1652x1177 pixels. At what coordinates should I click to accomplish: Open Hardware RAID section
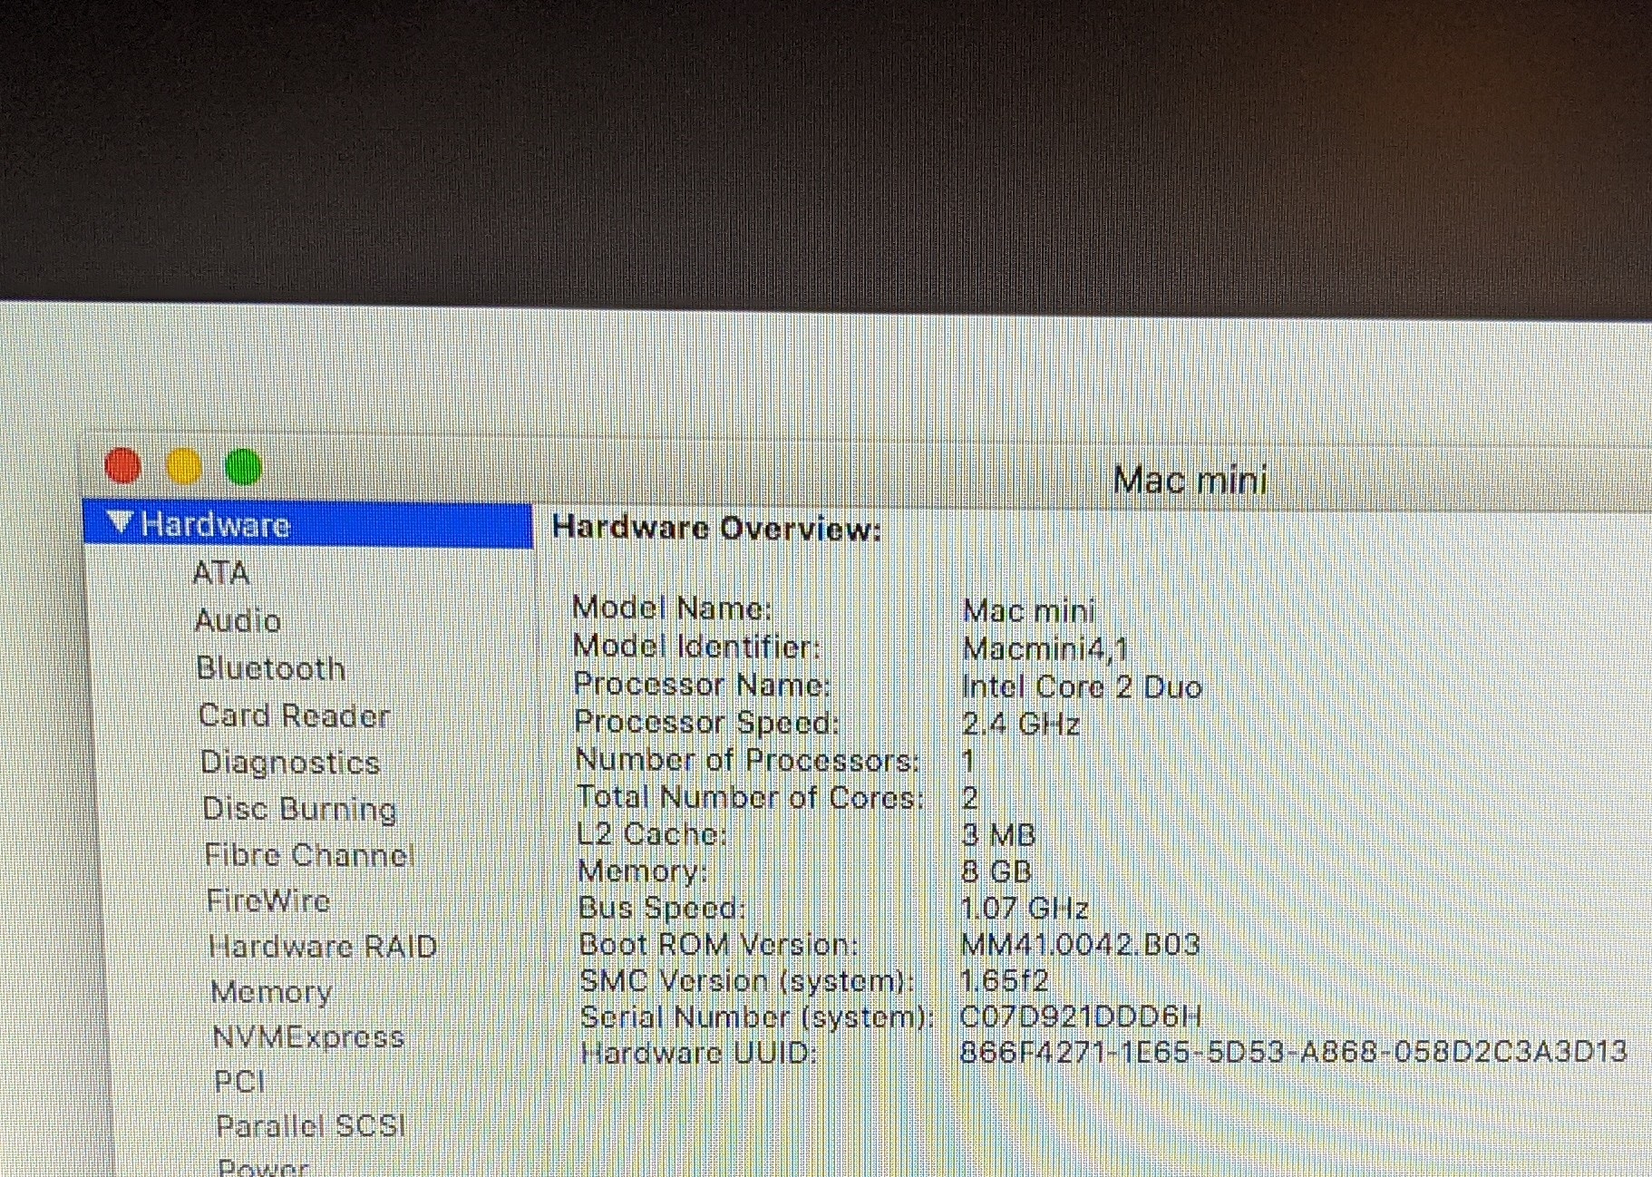(x=323, y=947)
